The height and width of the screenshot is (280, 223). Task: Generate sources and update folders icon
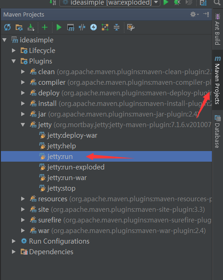(x=19, y=27)
